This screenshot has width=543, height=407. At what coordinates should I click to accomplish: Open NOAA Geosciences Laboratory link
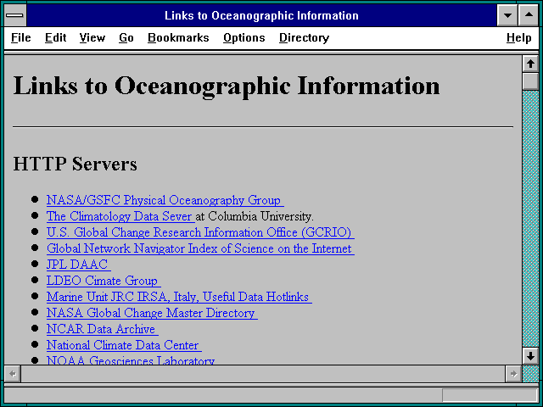[x=131, y=360]
